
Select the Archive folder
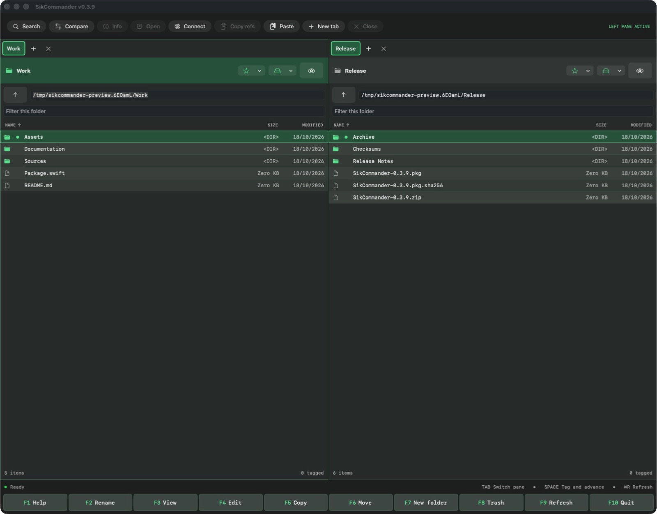tap(493, 137)
